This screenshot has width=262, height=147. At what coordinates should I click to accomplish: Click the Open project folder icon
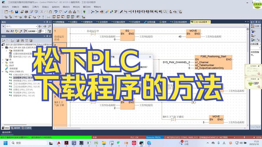click(x=12, y=12)
